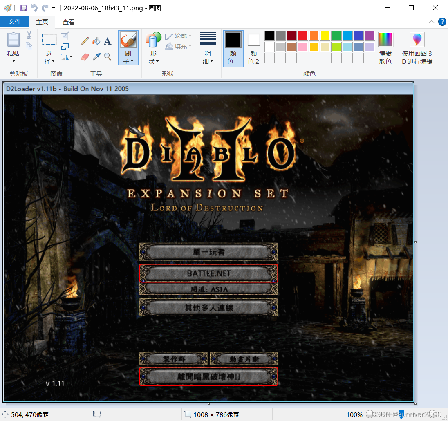Select Color 2 (颜色 2) box

point(253,49)
